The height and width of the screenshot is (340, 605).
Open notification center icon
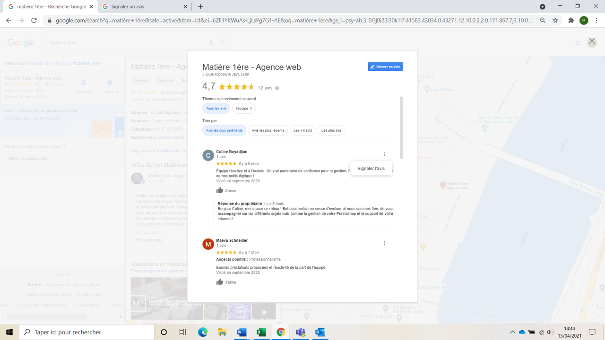592,332
